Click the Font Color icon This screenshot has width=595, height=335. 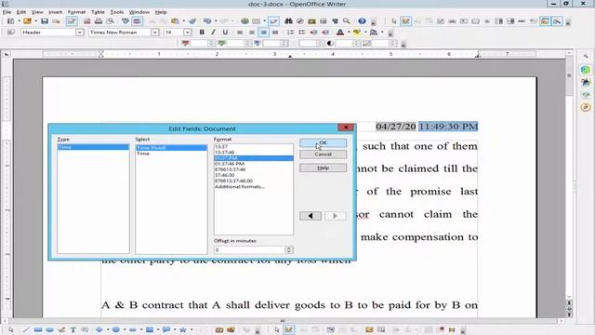pyautogui.click(x=340, y=33)
